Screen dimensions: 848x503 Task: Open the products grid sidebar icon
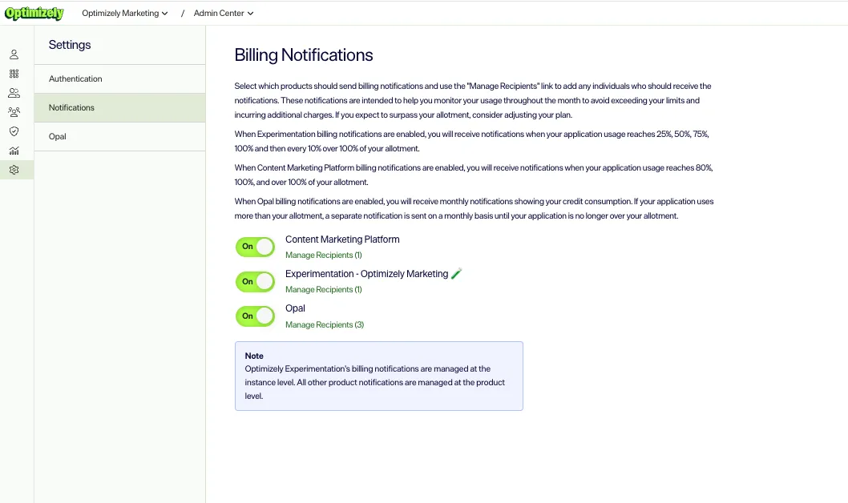(14, 74)
